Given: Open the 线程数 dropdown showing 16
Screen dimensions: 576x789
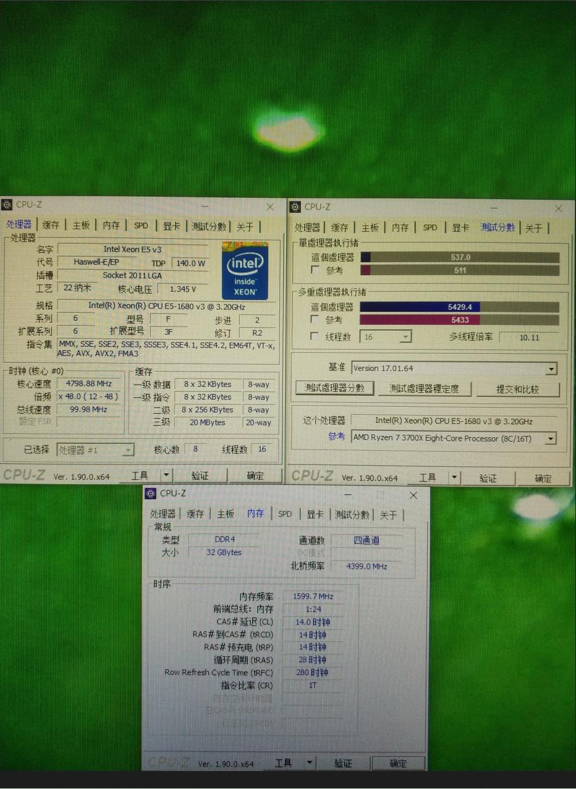Looking at the screenshot, I should pyautogui.click(x=387, y=337).
